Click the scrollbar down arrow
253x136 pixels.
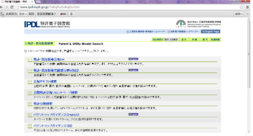tap(249, 132)
